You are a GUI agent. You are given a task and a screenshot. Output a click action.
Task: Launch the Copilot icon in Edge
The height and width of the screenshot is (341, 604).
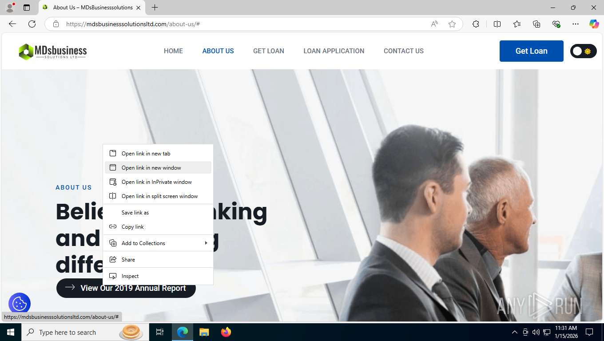594,24
